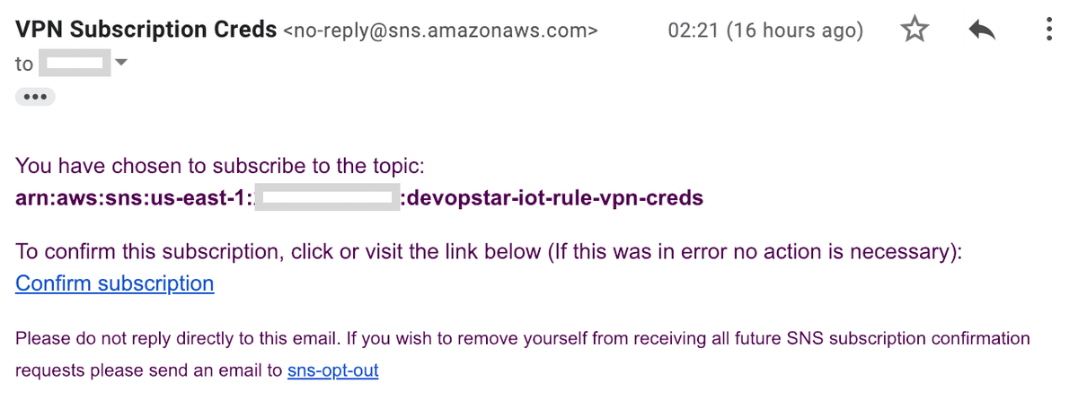Open the sns-opt-out email link
This screenshot has width=1078, height=400.
pos(332,370)
